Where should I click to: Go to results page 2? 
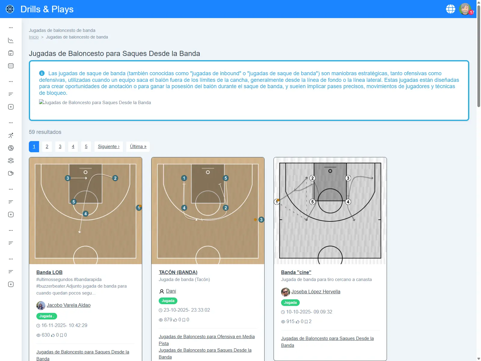47,147
